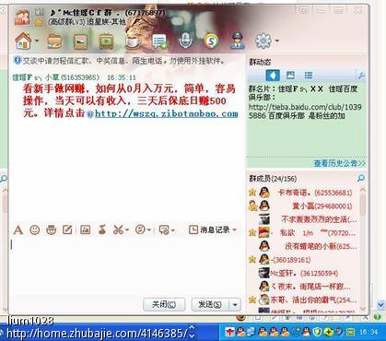Open the group photo album icon

tap(81, 41)
